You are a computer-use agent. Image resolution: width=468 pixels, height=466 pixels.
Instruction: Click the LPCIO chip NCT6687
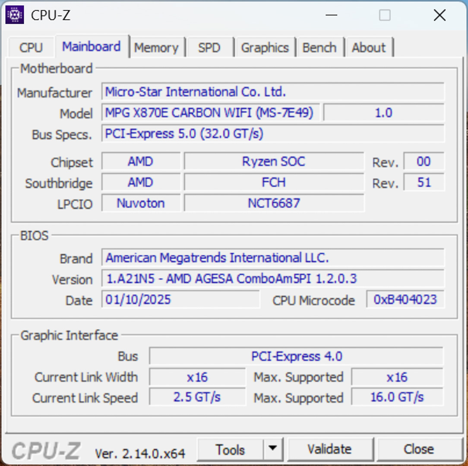coord(274,203)
